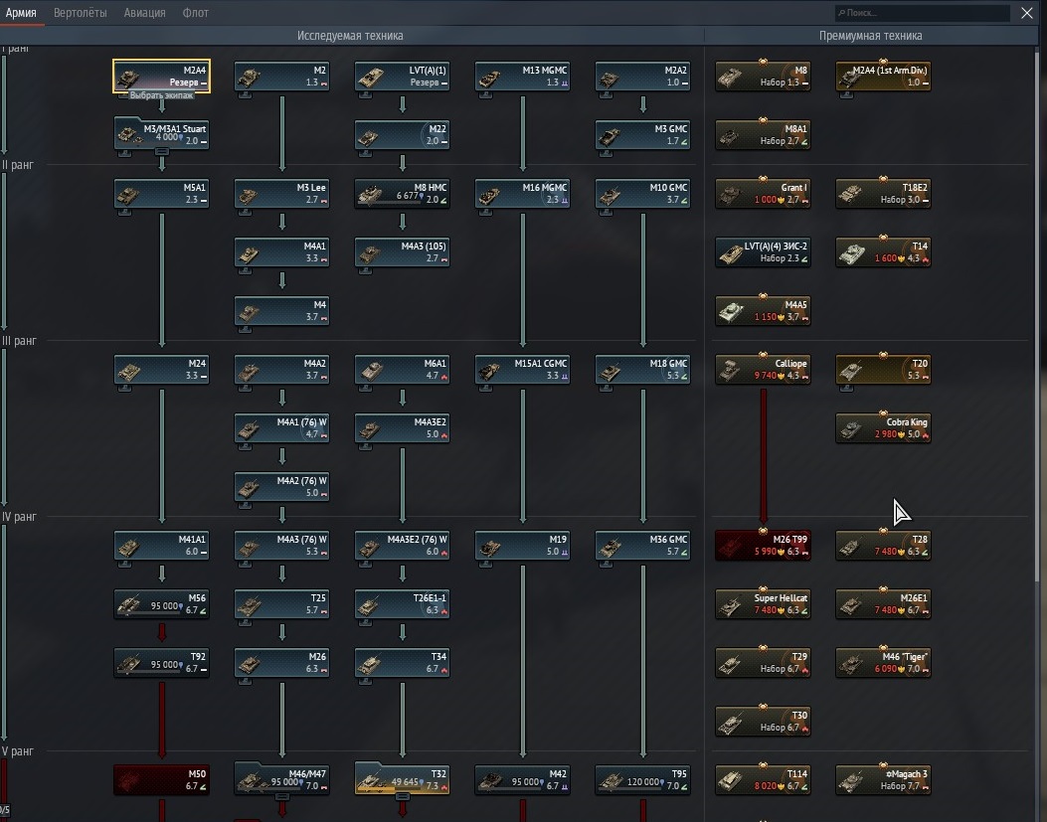The width and height of the screenshot is (1047, 822).
Task: Select the M36 GMC card
Action: click(642, 546)
